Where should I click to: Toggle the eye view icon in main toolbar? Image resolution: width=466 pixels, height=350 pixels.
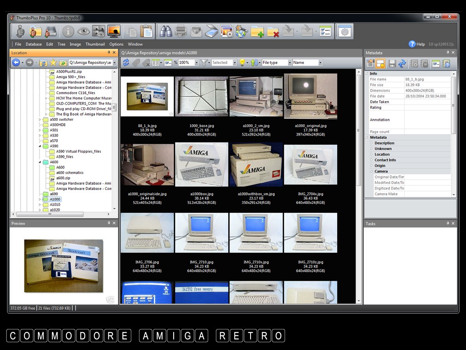pos(83,31)
